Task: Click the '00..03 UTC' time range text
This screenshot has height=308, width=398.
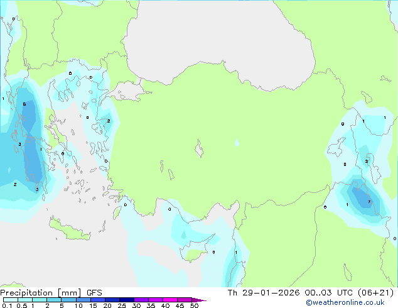Action: (x=329, y=293)
